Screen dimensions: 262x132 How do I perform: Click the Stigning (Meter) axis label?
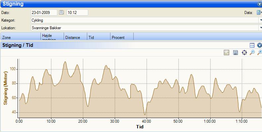pyautogui.click(x=6, y=88)
